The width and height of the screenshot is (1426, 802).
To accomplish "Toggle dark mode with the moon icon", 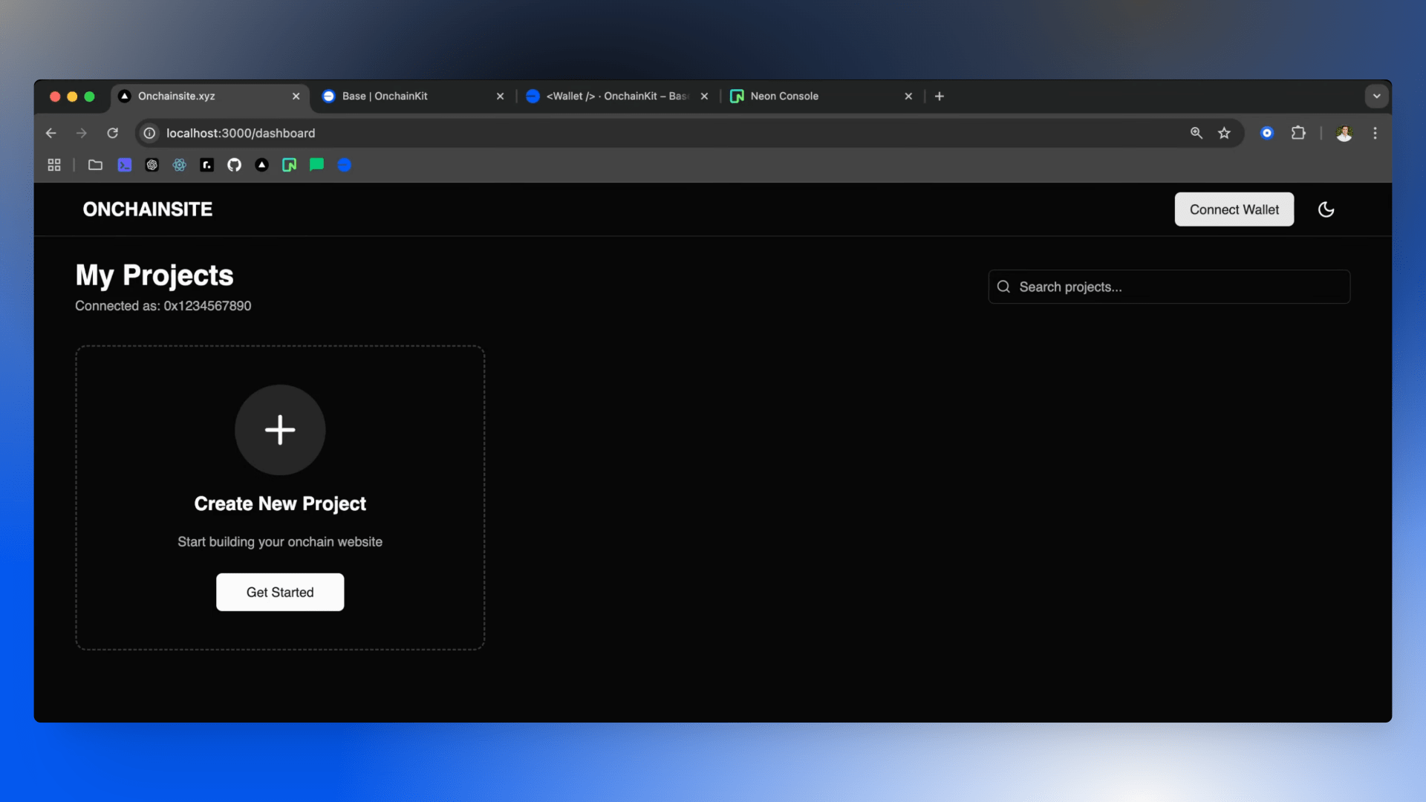I will tap(1326, 209).
